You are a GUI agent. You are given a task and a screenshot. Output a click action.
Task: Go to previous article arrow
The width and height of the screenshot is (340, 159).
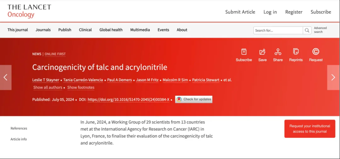point(5,77)
